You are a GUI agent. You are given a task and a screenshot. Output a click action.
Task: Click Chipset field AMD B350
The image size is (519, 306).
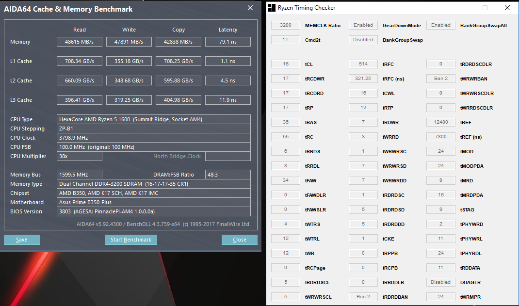[154, 193]
